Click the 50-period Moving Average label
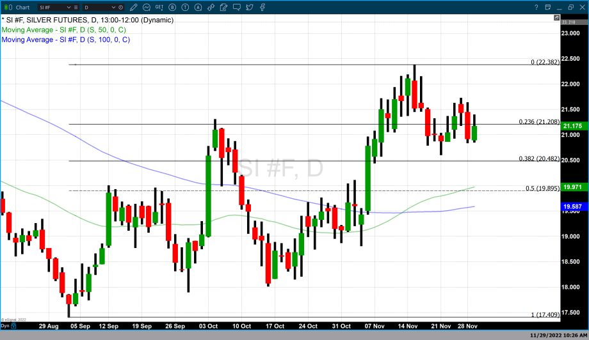 coord(65,30)
